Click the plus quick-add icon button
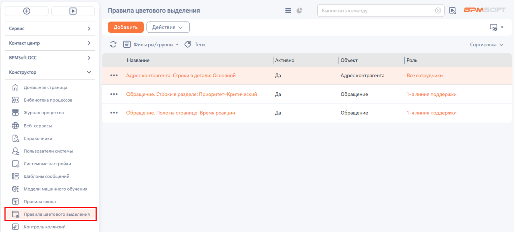This screenshot has height=232, width=514. coord(27,11)
